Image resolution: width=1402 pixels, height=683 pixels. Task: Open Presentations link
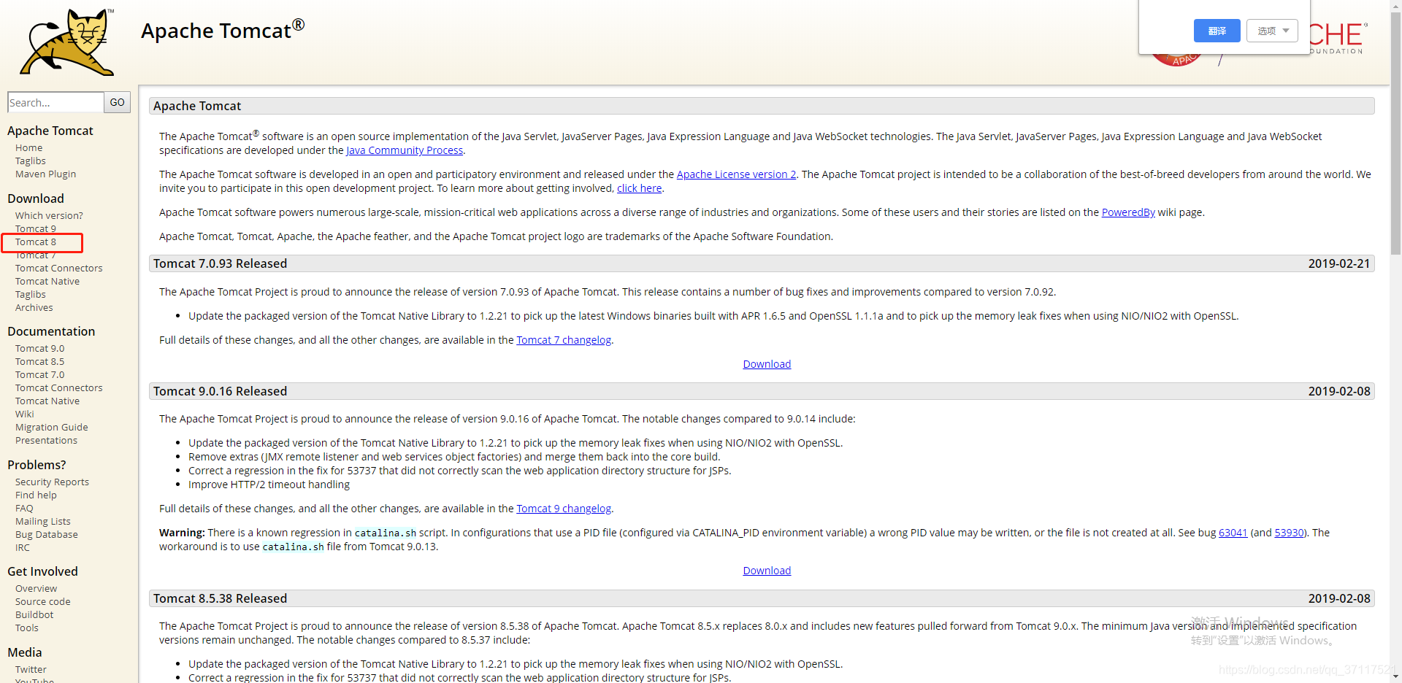(46, 440)
